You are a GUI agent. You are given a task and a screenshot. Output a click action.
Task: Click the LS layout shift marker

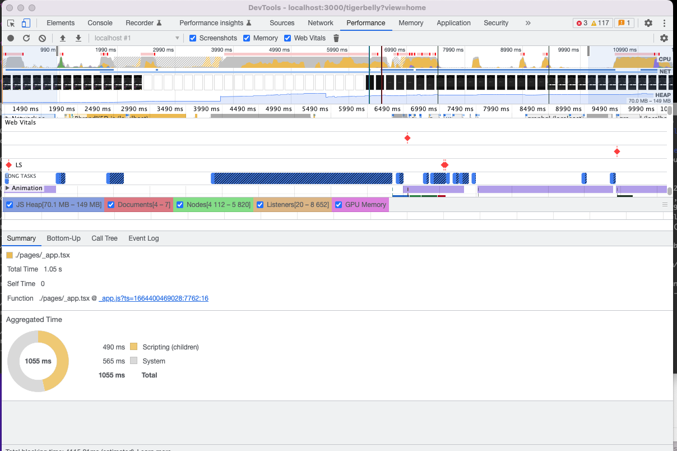9,165
